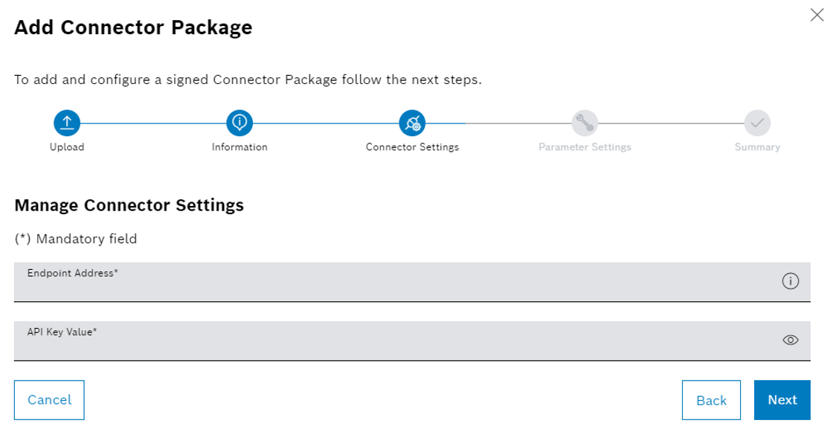Image resolution: width=833 pixels, height=432 pixels.
Task: Click the Summary checkmark icon
Action: (757, 123)
